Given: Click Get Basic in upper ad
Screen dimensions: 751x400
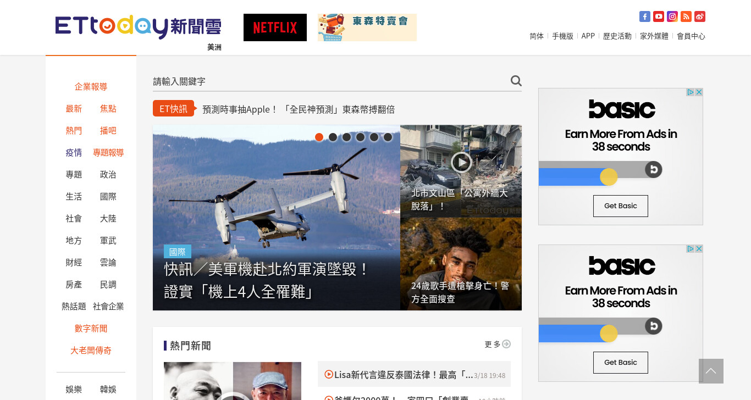Looking at the screenshot, I should tap(621, 206).
